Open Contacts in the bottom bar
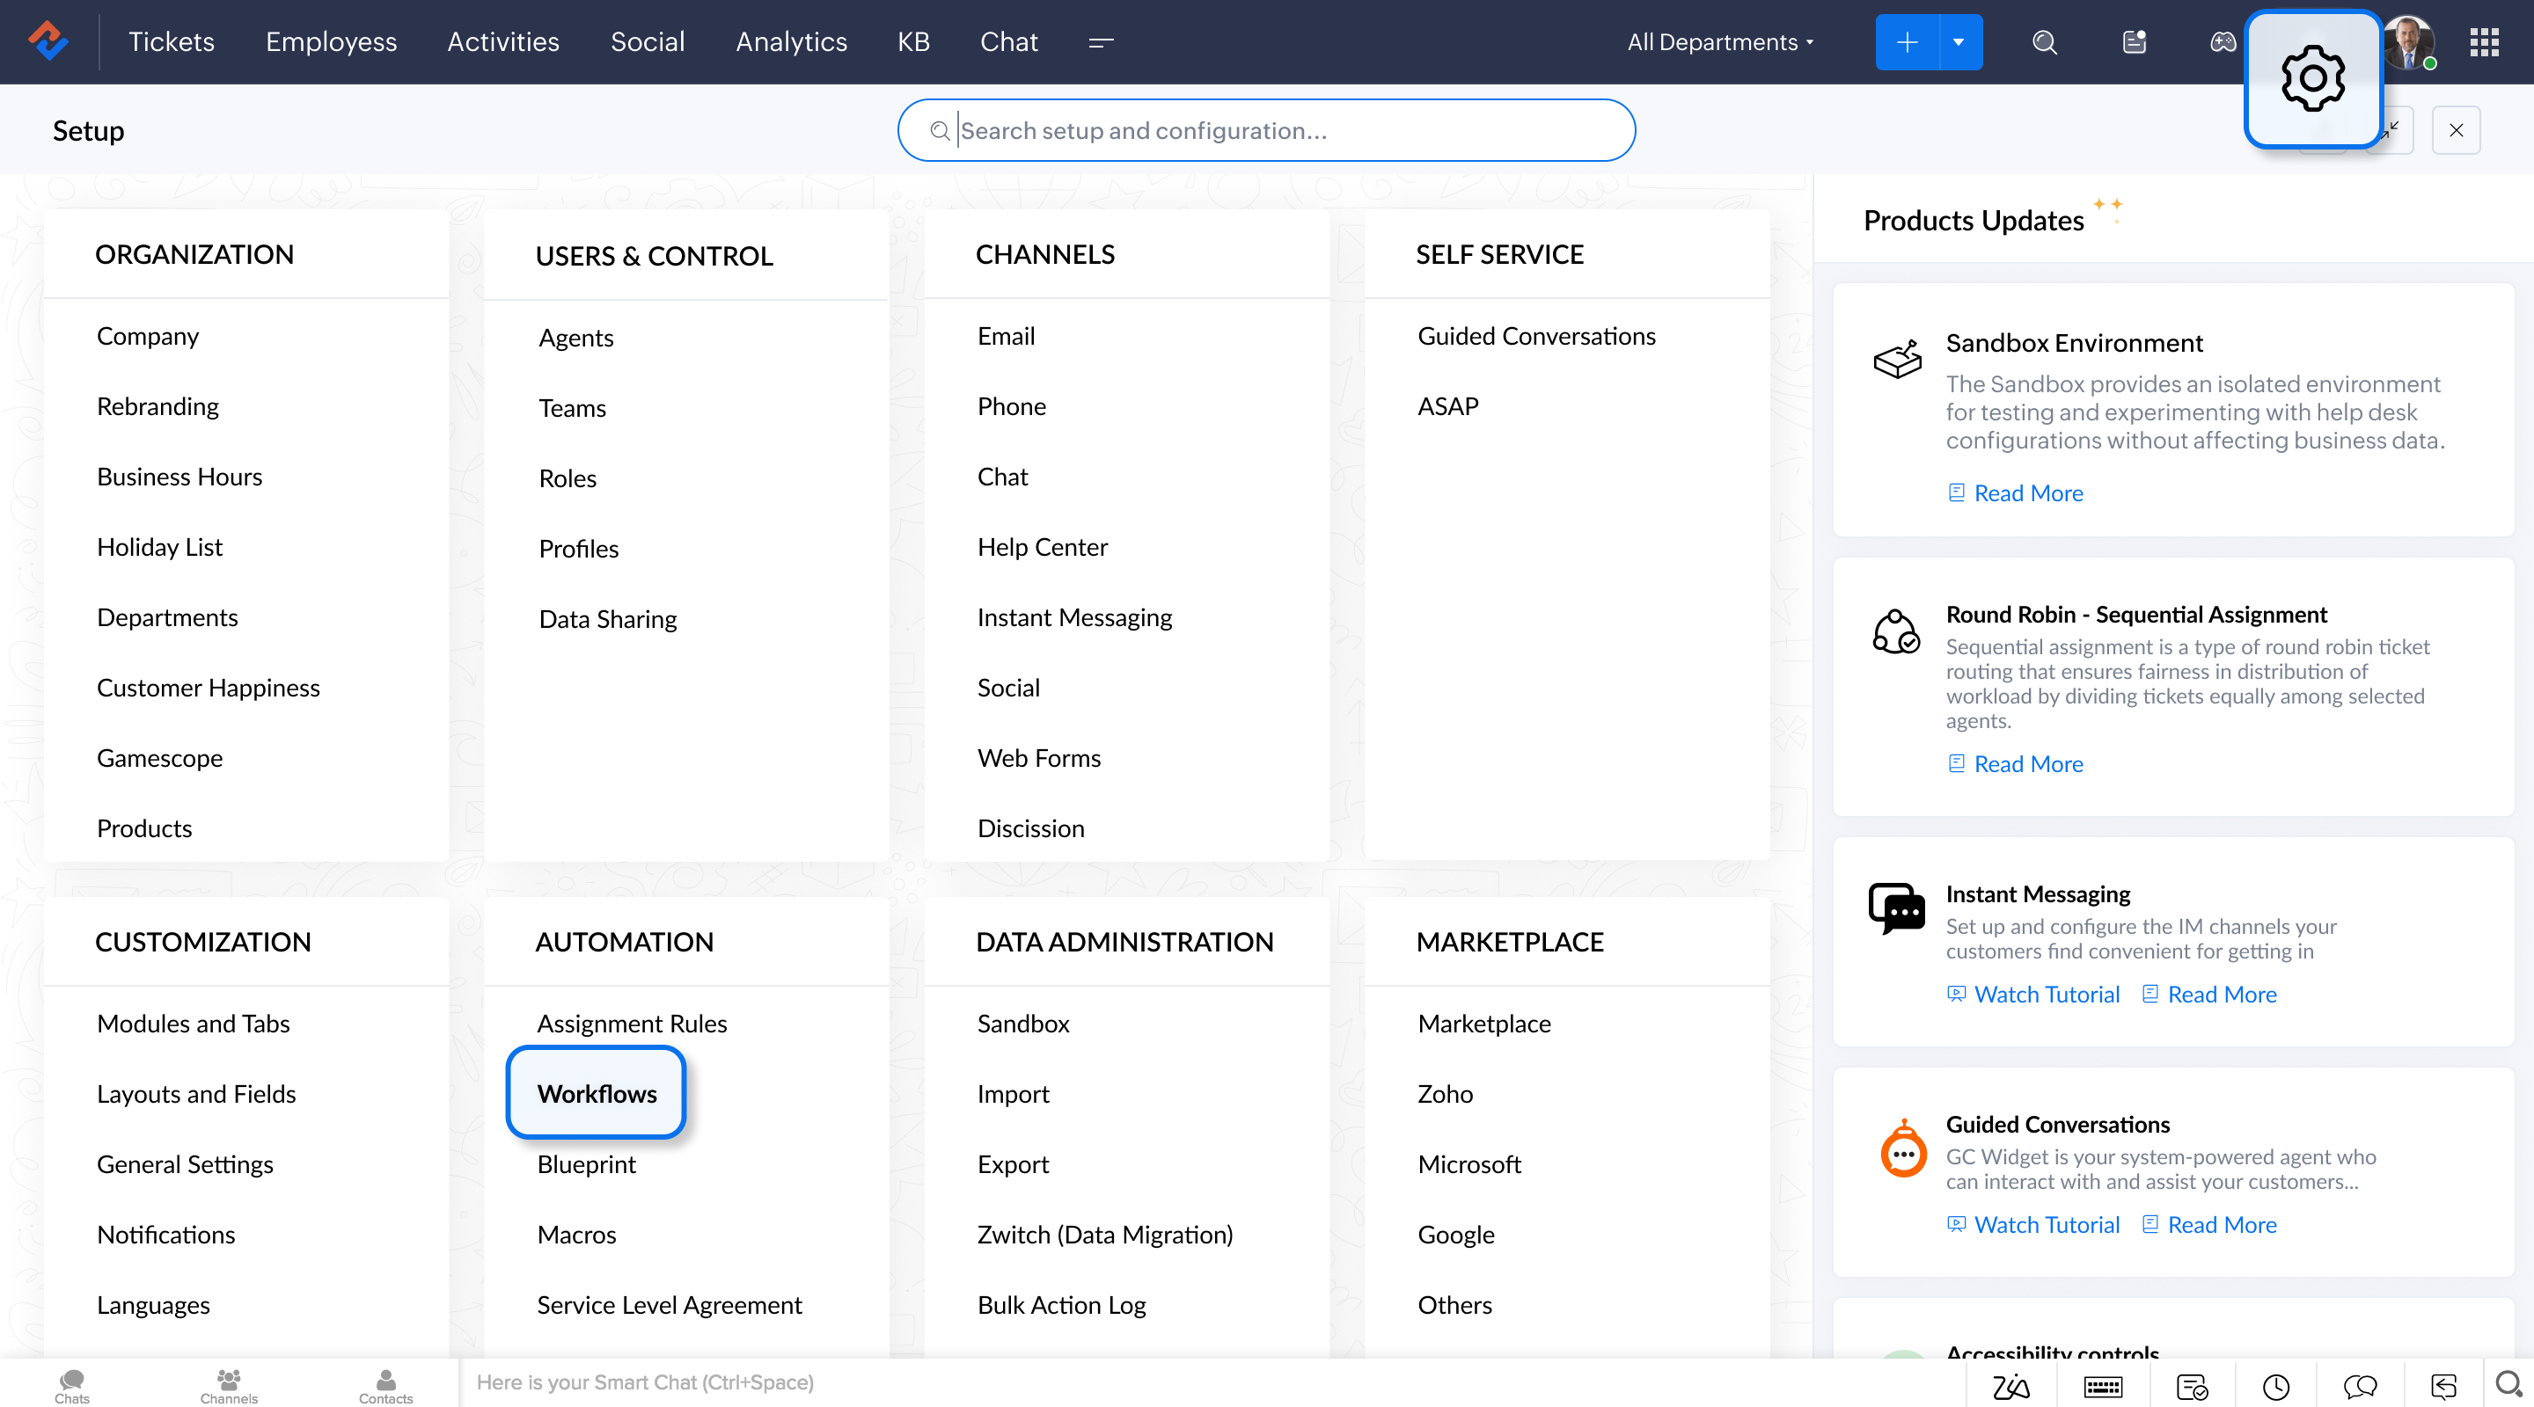2534x1407 pixels. point(385,1385)
